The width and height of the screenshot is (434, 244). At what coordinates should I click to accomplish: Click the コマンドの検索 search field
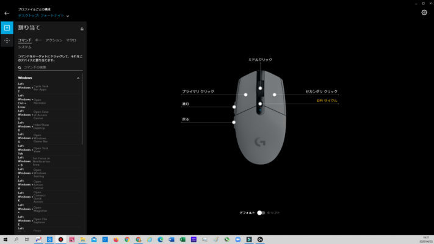pyautogui.click(x=51, y=68)
